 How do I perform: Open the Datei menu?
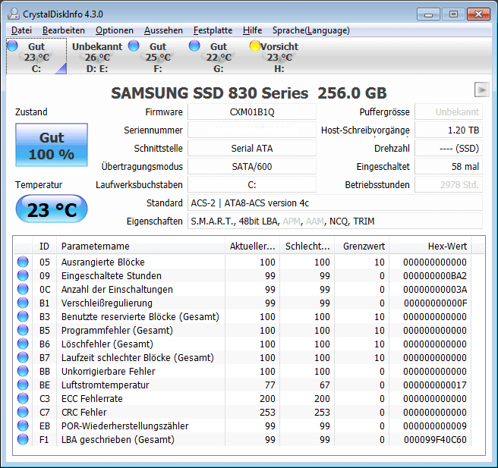(21, 30)
